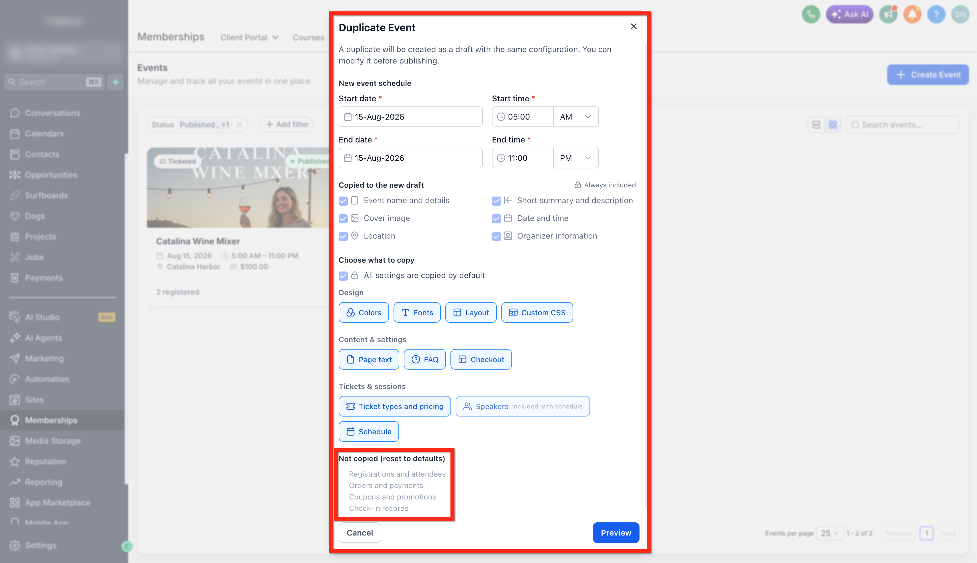Select the Colors design chip
This screenshot has width=977, height=563.
pos(363,312)
